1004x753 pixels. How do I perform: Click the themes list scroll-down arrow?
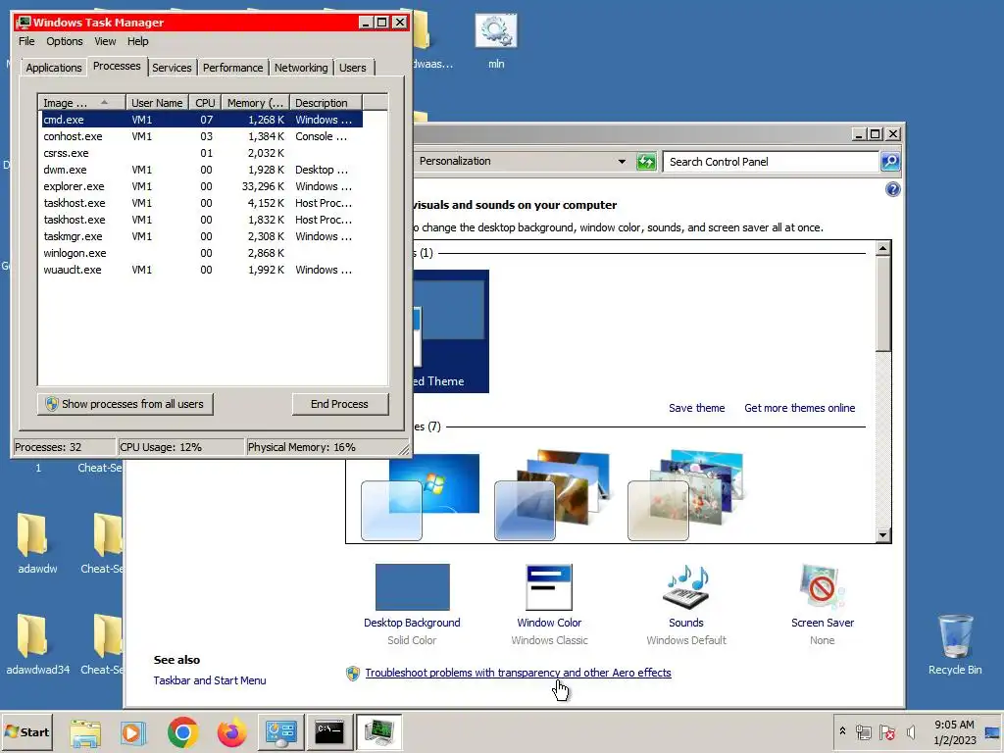coord(883,534)
